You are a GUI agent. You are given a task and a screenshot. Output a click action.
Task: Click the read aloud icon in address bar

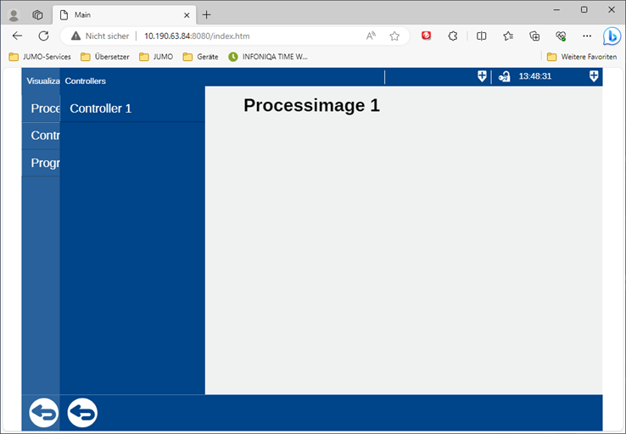(371, 36)
